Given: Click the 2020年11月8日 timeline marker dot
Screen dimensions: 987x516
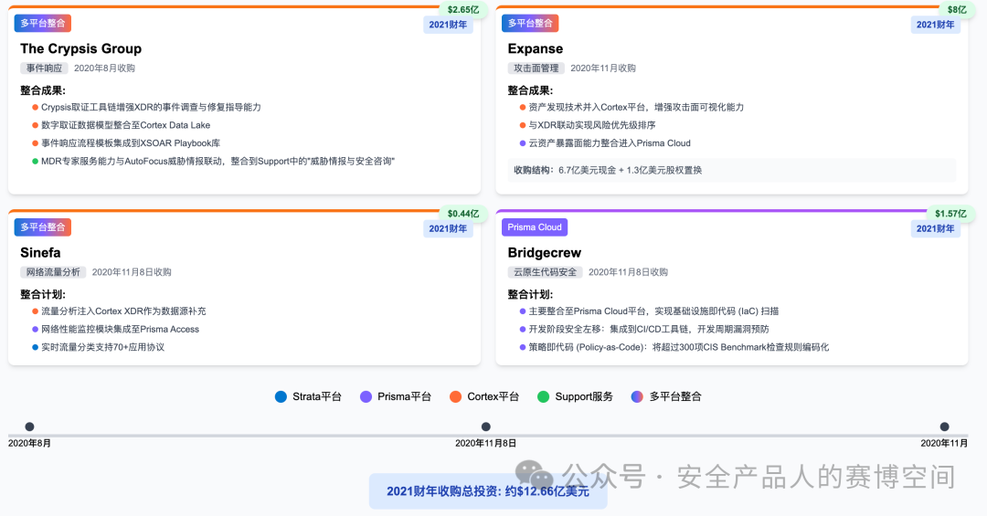Looking at the screenshot, I should click(x=486, y=426).
